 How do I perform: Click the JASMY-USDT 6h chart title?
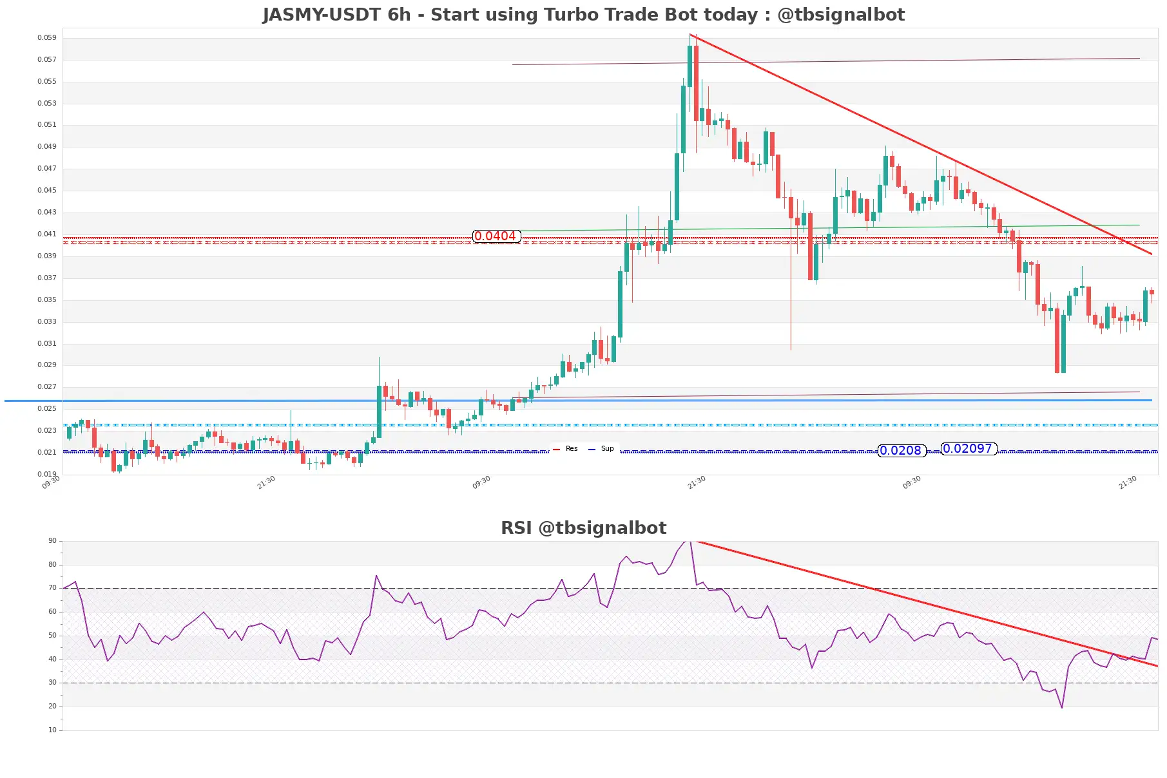pyautogui.click(x=583, y=15)
